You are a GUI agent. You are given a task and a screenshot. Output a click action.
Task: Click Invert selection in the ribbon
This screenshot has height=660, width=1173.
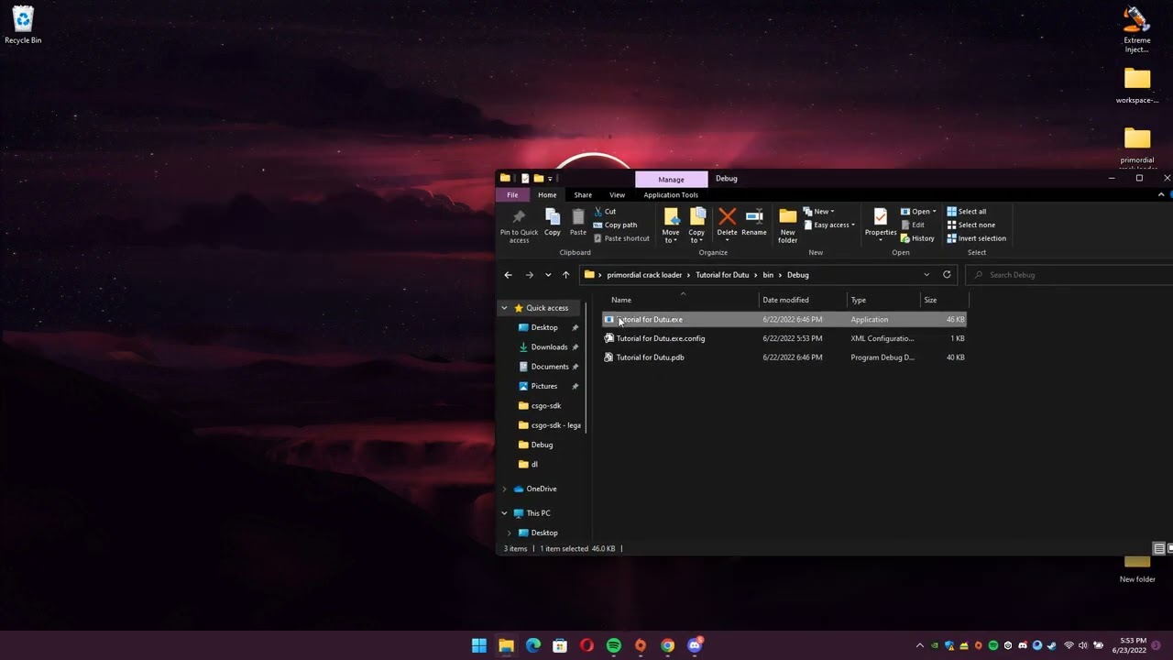point(976,238)
